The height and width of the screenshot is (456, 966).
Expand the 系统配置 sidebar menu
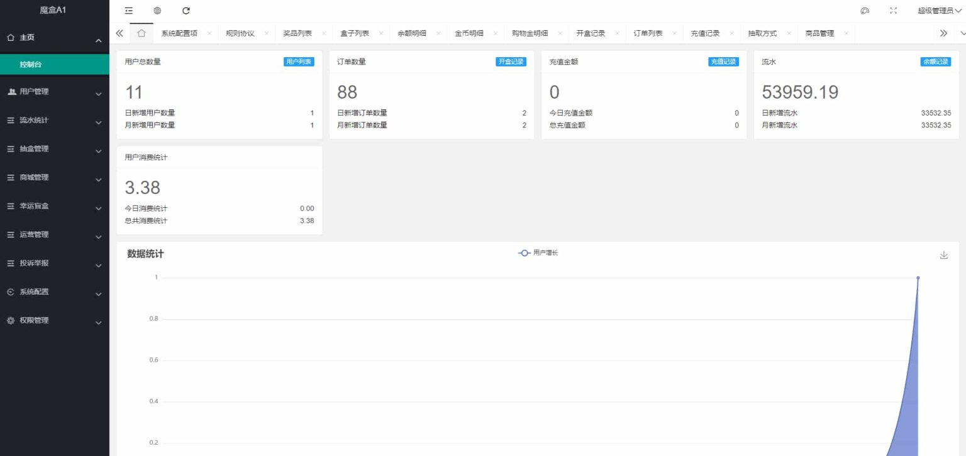pyautogui.click(x=54, y=292)
